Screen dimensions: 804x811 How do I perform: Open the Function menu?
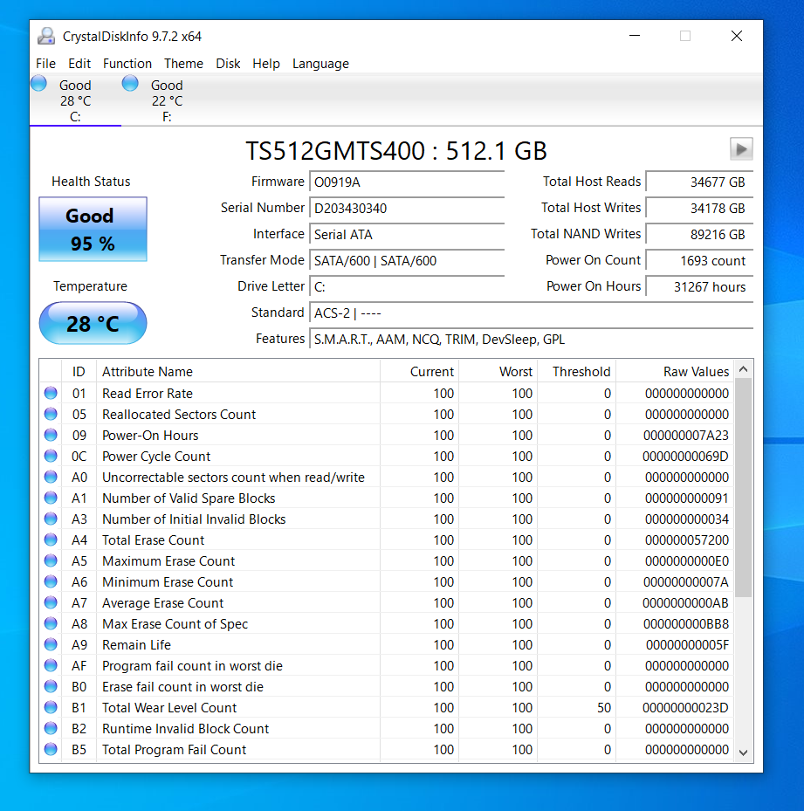coord(127,63)
